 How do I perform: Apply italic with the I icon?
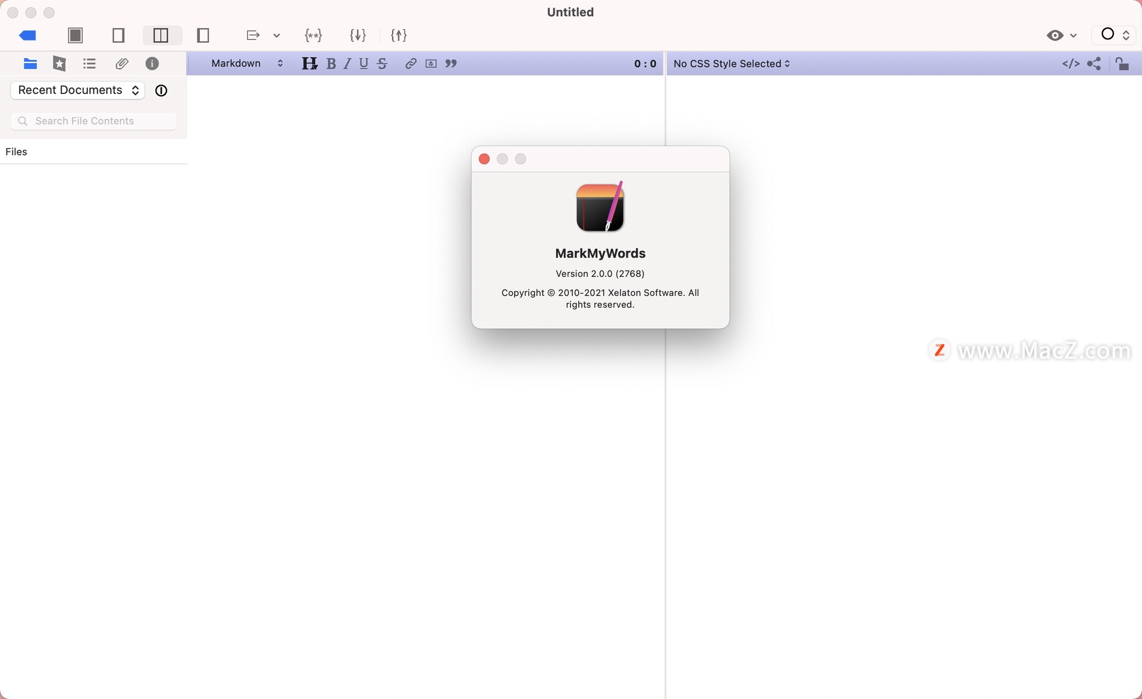click(x=347, y=64)
